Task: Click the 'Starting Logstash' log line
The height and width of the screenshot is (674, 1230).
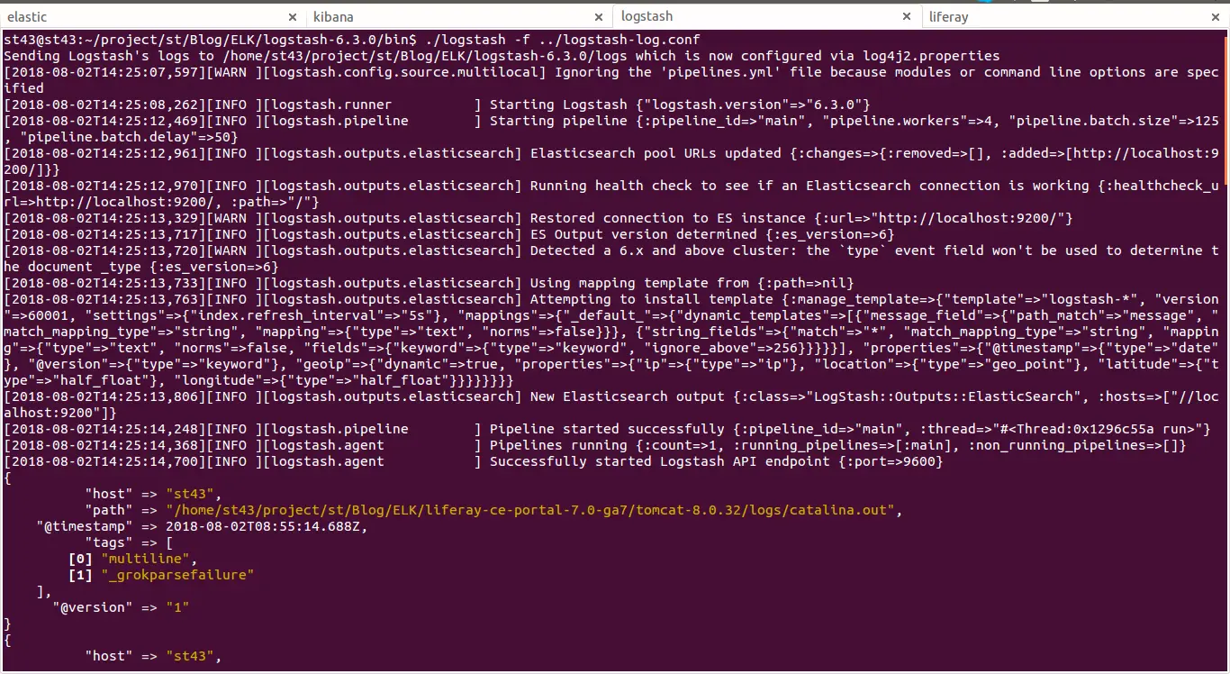Action: [x=437, y=105]
